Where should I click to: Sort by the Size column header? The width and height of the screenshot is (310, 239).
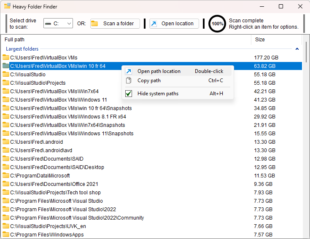(x=277, y=40)
